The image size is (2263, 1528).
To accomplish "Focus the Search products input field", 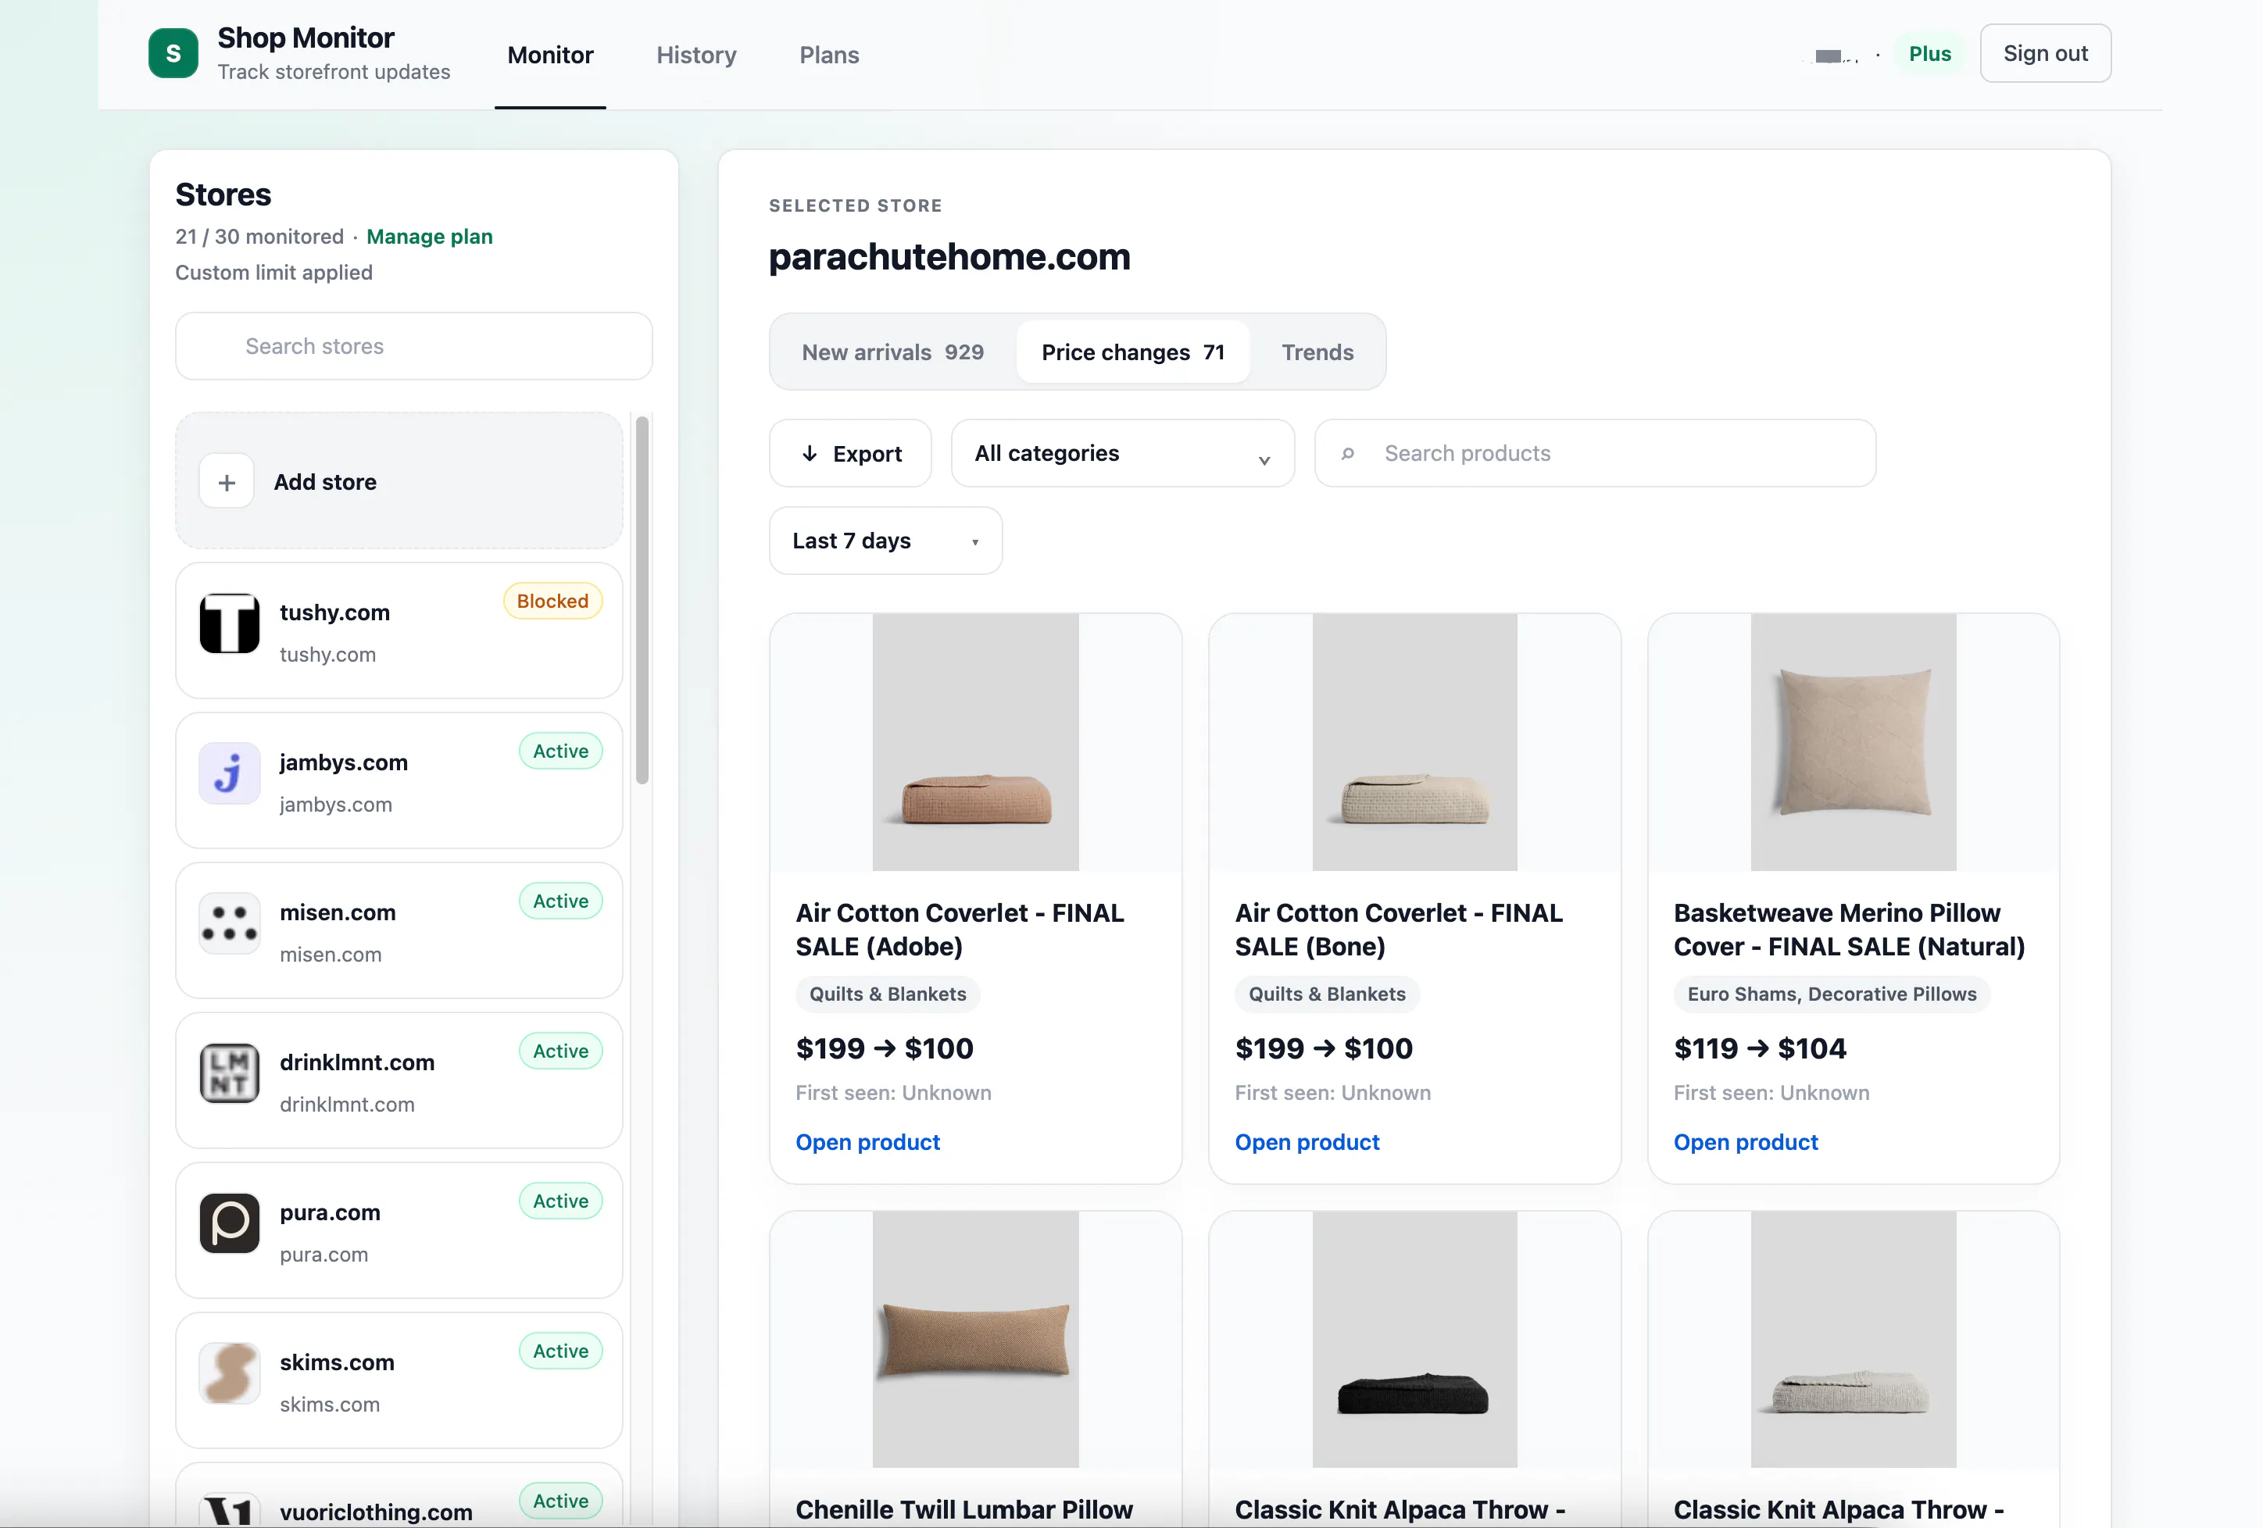I will tap(1595, 454).
